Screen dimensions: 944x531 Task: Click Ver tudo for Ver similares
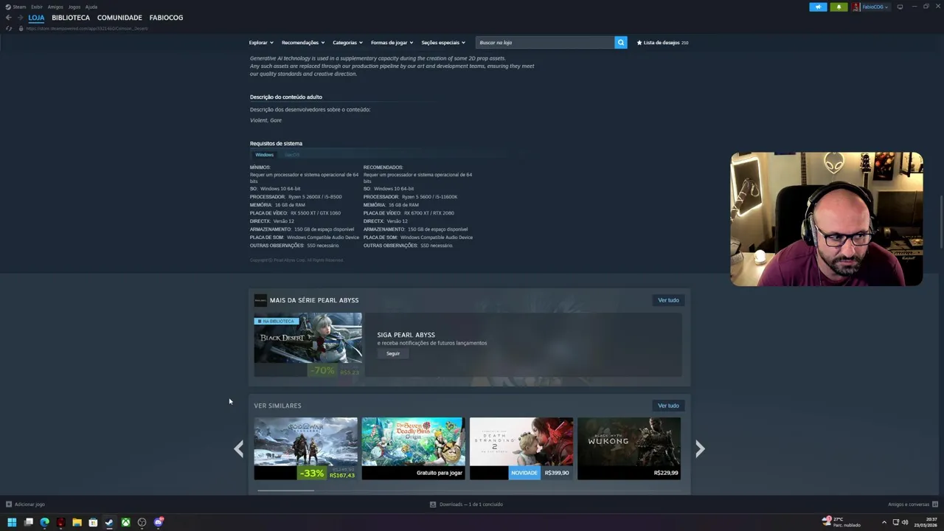coord(668,406)
